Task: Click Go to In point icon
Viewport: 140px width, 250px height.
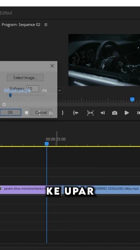Action: click(x=76, y=113)
